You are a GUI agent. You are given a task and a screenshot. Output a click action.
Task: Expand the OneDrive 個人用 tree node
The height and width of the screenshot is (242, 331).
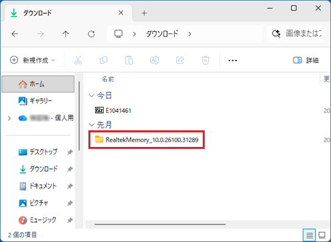(x=9, y=118)
